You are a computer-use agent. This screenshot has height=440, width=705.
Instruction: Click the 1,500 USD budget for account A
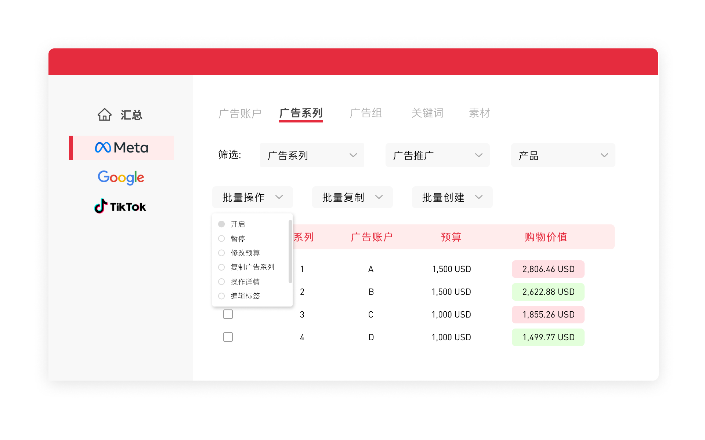click(451, 269)
